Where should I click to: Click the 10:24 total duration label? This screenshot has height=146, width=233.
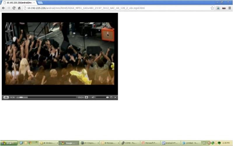(81, 97)
